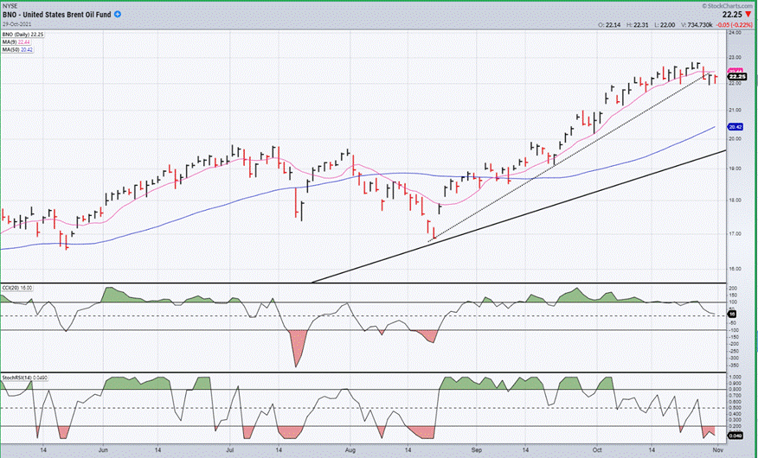The width and height of the screenshot is (758, 458).
Task: Click the Nov label on the date axis
Action: (718, 450)
